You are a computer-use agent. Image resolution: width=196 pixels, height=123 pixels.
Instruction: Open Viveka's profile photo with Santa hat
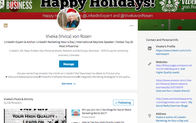click(69, 19)
